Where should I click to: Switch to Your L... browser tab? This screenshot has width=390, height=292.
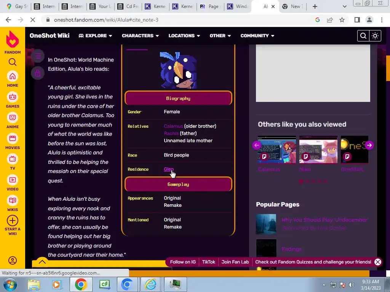click(101, 6)
